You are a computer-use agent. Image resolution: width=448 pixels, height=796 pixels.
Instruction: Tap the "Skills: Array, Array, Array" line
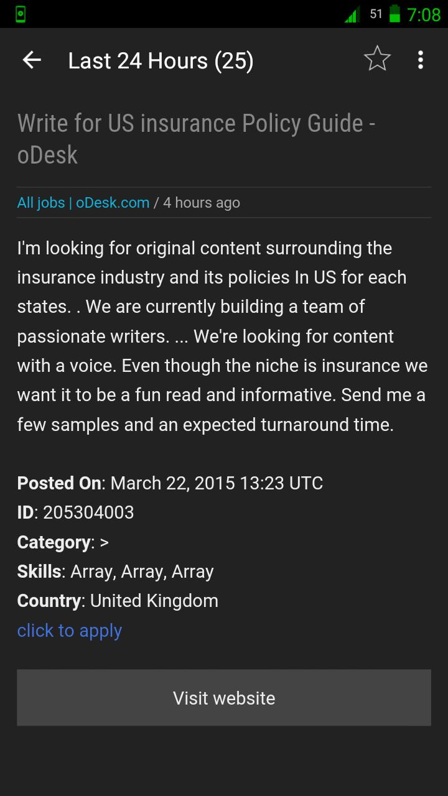tap(115, 572)
